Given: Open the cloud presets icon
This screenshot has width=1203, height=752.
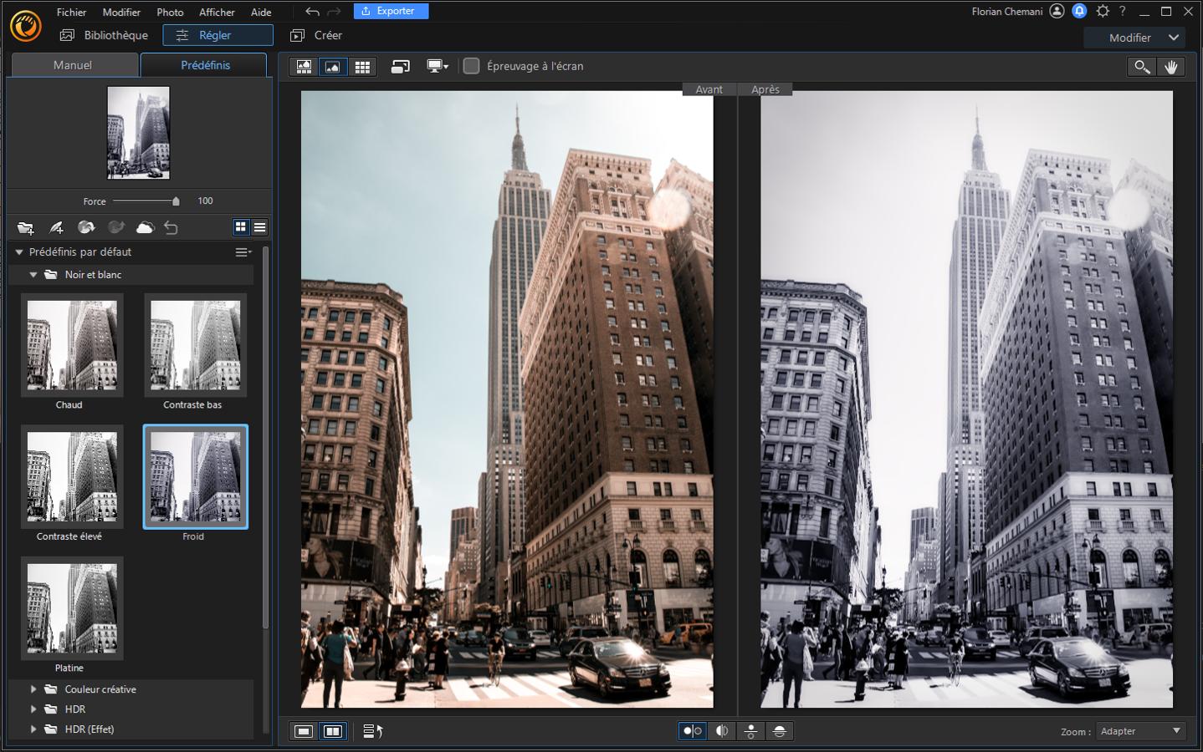Looking at the screenshot, I should point(146,227).
